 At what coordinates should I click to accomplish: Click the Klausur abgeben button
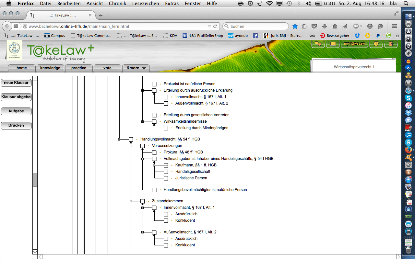tap(16, 97)
